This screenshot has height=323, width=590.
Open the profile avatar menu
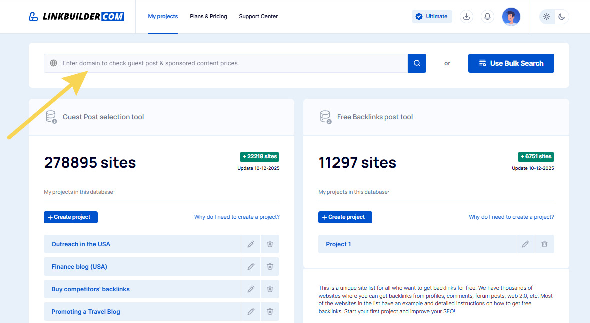click(511, 16)
